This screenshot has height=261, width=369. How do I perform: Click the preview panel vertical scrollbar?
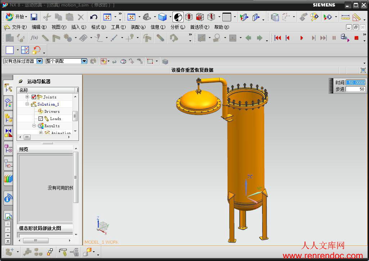pos(76,177)
